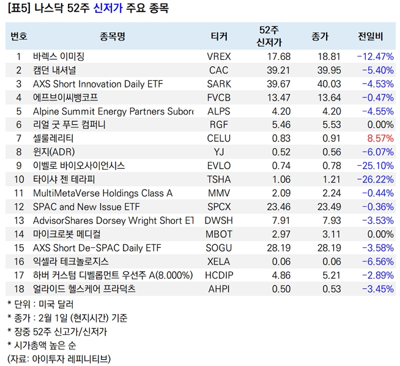Click SPAC and New Issue ETF
The width and height of the screenshot is (400, 366).
tap(86, 207)
